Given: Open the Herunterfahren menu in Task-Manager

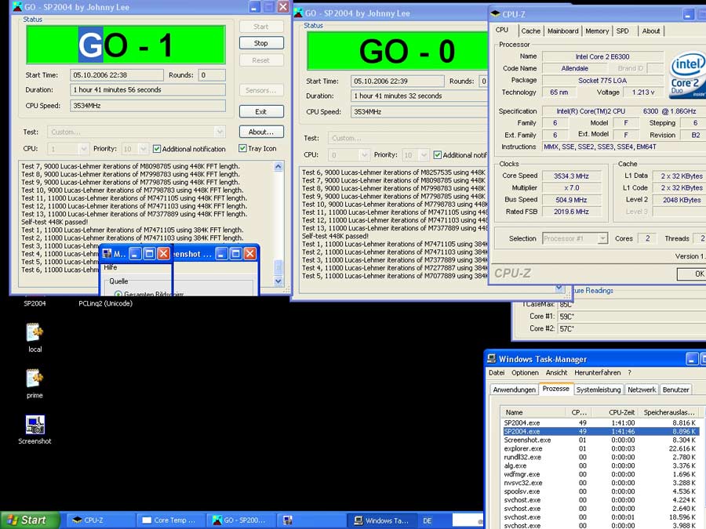Looking at the screenshot, I should coord(598,372).
